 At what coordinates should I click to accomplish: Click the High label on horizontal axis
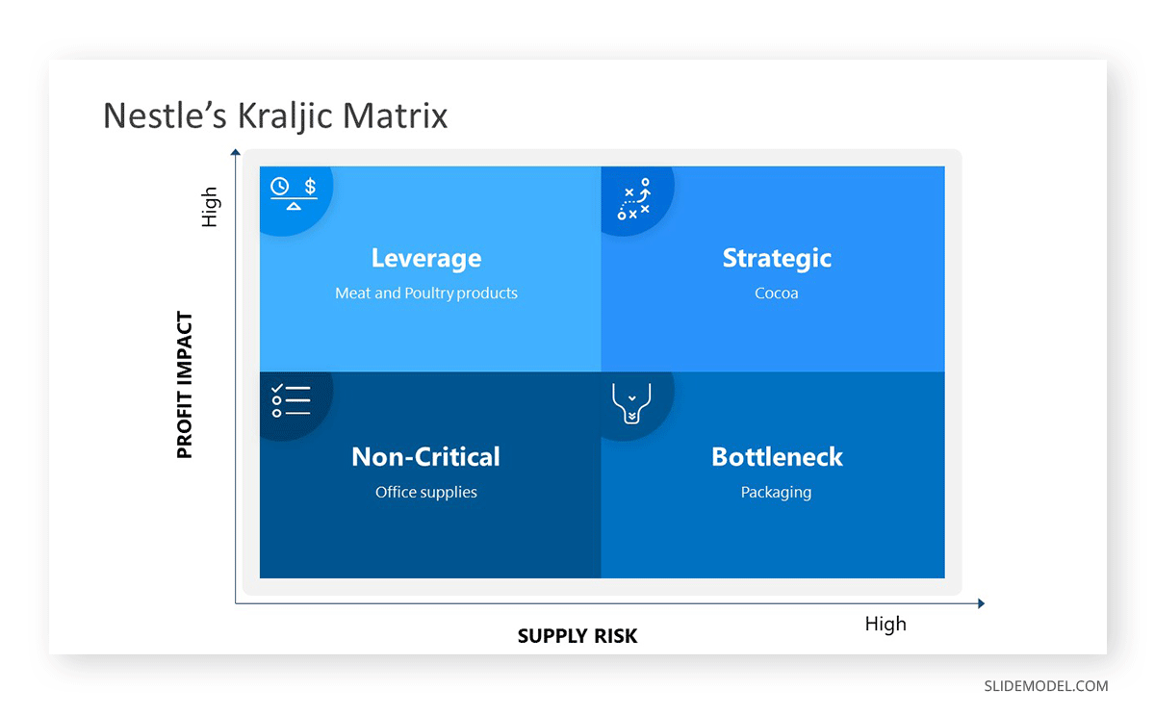tap(885, 624)
